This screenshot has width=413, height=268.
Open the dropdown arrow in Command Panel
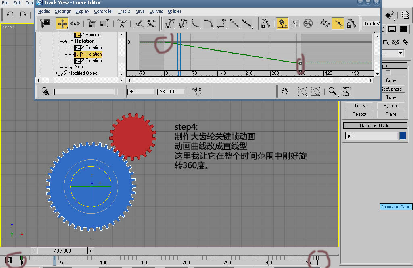coord(400,54)
